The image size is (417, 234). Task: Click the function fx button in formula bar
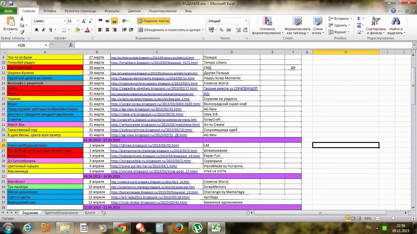click(x=71, y=45)
